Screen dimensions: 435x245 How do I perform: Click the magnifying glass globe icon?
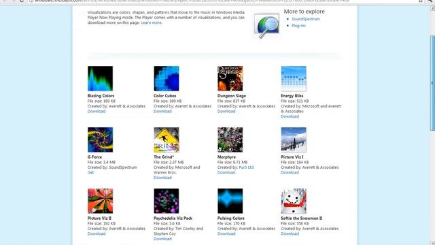(x=266, y=26)
